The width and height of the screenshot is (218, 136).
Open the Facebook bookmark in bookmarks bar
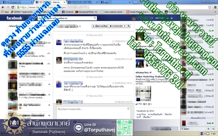[x=68, y=12]
